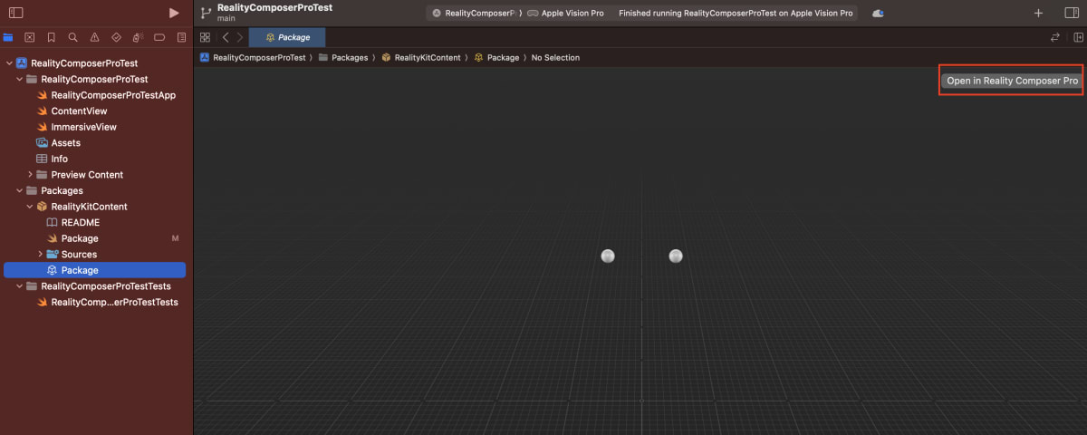Click No Selection in the jump bar

pyautogui.click(x=555, y=57)
